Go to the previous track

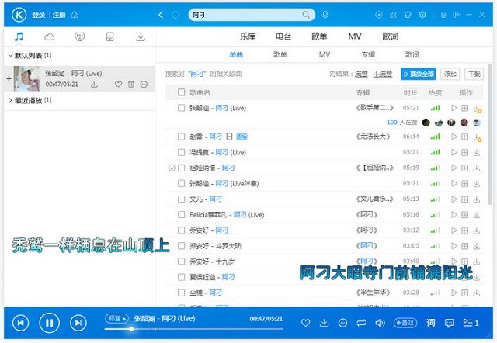coord(21,323)
